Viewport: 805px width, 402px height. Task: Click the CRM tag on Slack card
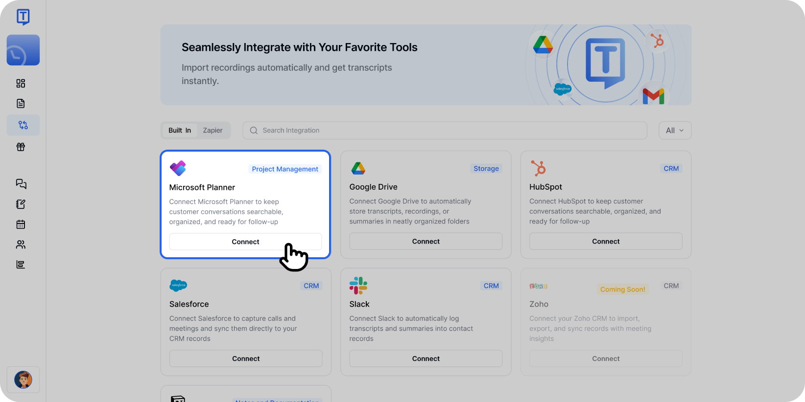point(491,286)
